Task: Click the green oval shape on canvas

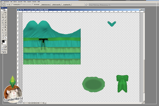Action: pyautogui.click(x=94, y=85)
